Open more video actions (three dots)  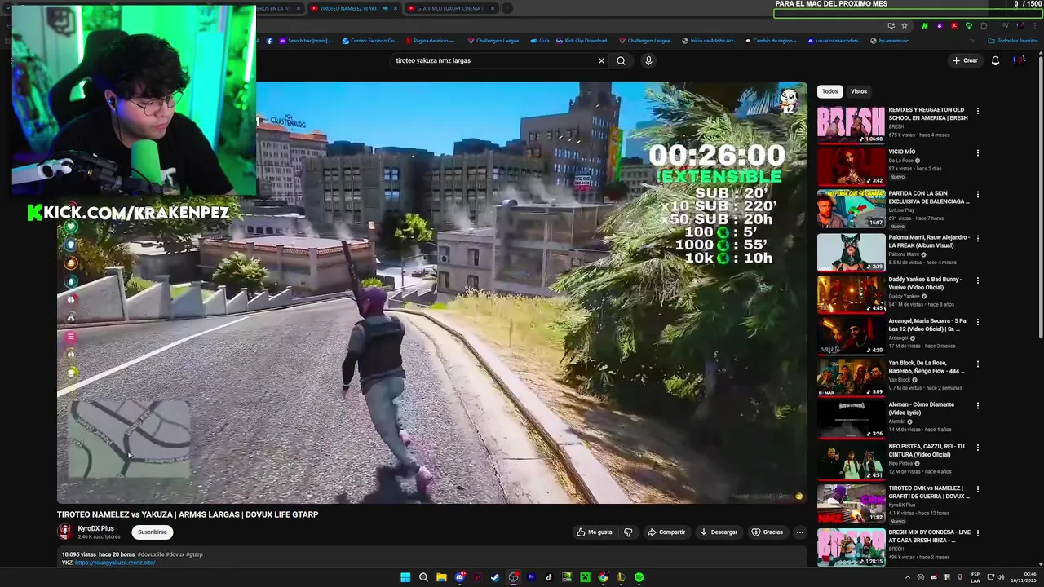[800, 532]
